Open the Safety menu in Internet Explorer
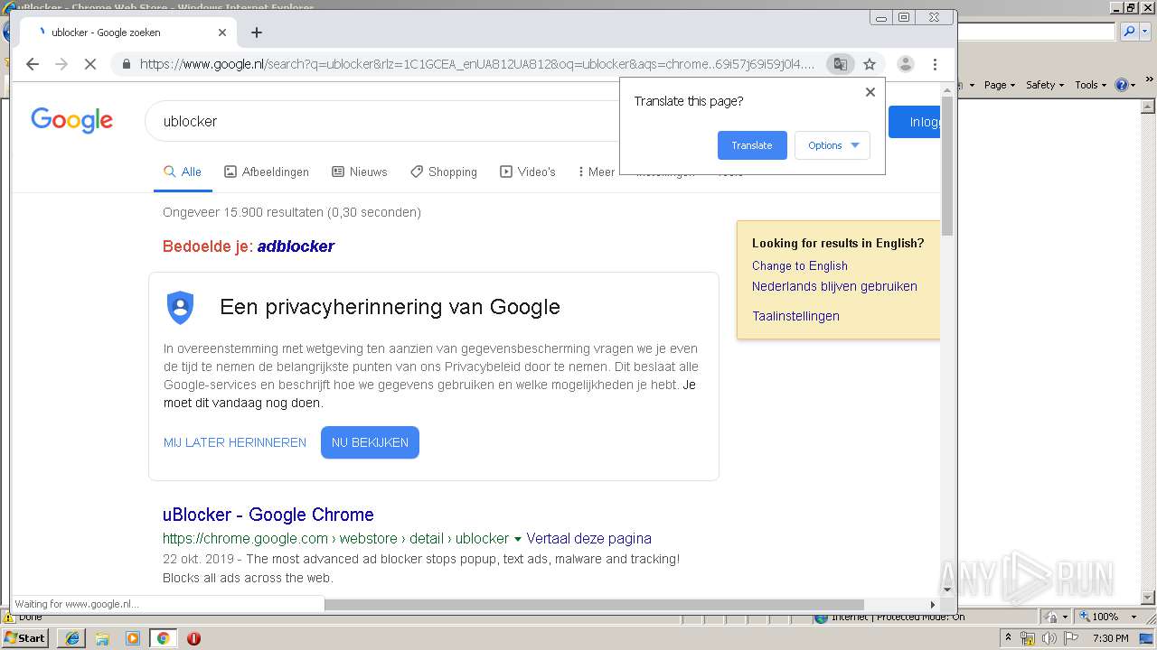 (x=1045, y=85)
